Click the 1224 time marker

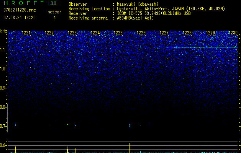[95, 33]
